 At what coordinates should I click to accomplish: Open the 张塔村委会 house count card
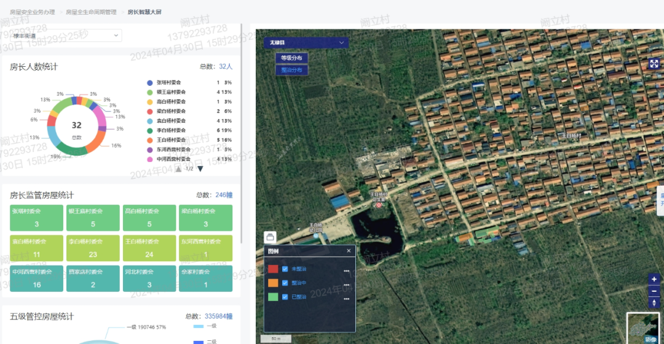click(36, 218)
